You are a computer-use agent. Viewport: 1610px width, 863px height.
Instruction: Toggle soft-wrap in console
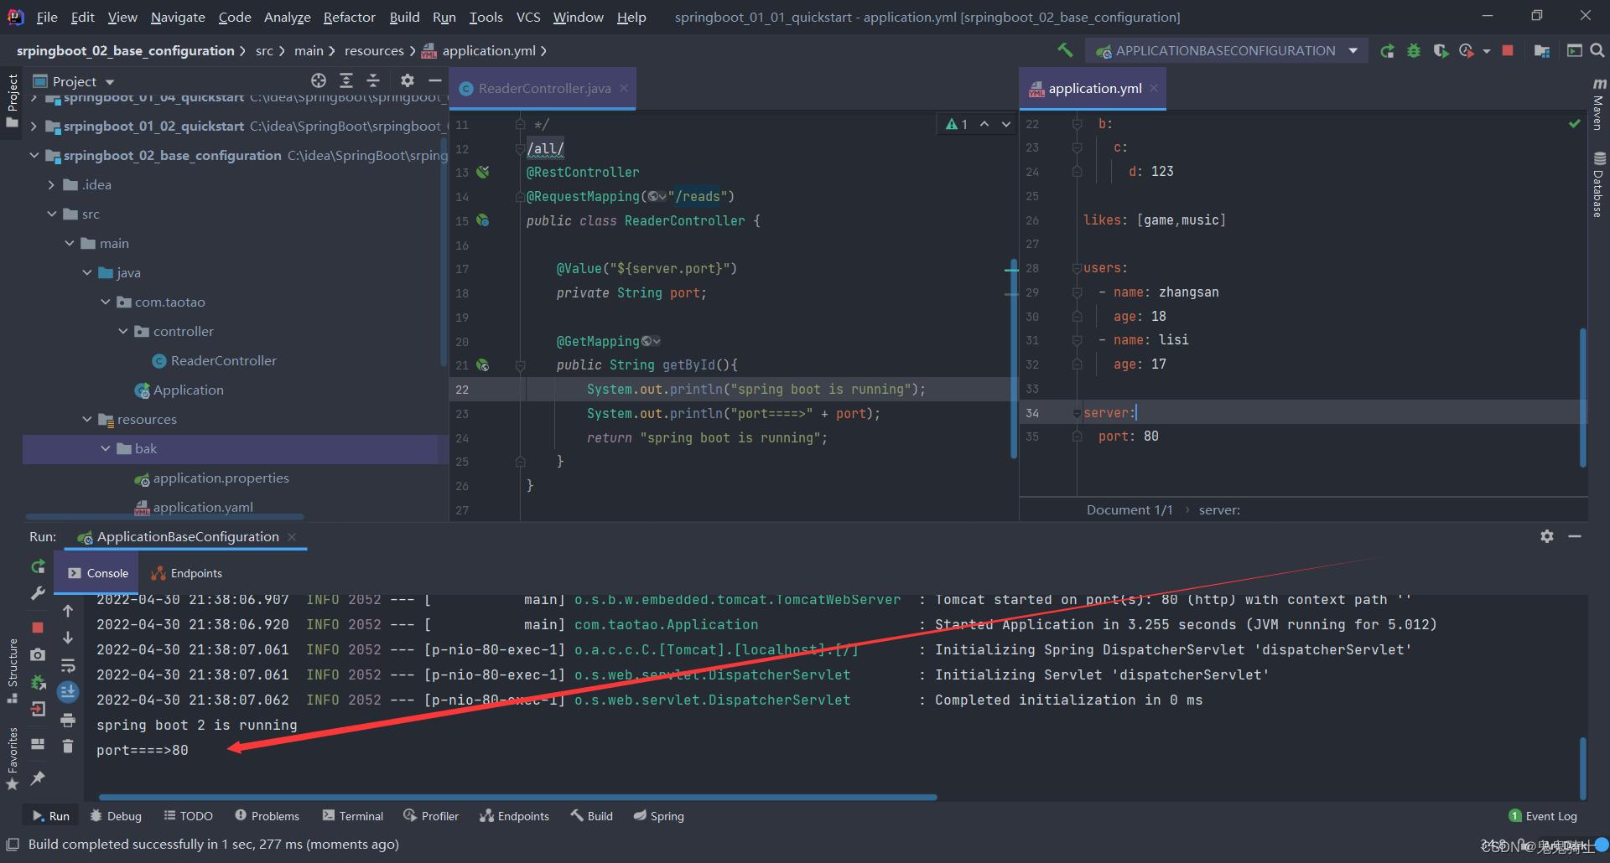tap(68, 665)
